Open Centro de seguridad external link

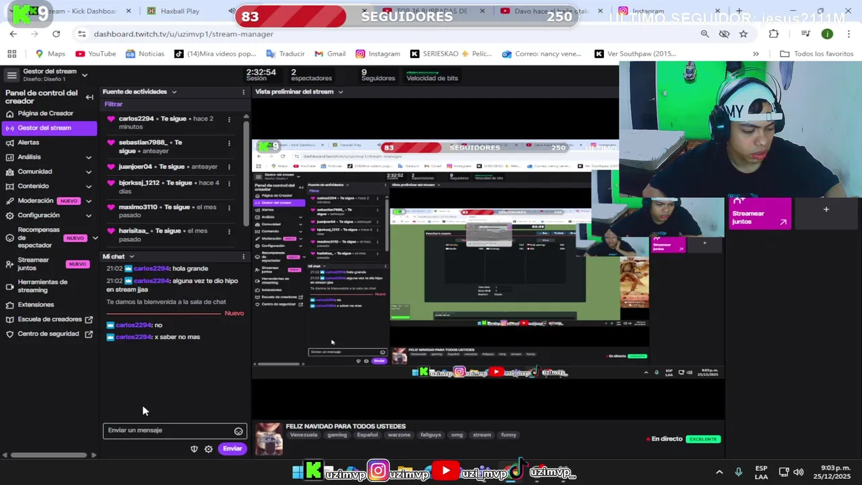tap(48, 334)
